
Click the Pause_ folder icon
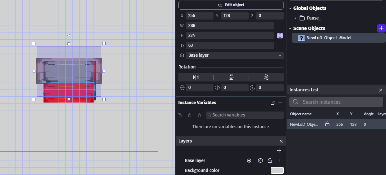[x=302, y=18]
